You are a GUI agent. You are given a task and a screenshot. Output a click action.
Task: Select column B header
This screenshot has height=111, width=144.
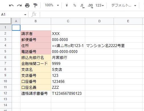point(36,21)
